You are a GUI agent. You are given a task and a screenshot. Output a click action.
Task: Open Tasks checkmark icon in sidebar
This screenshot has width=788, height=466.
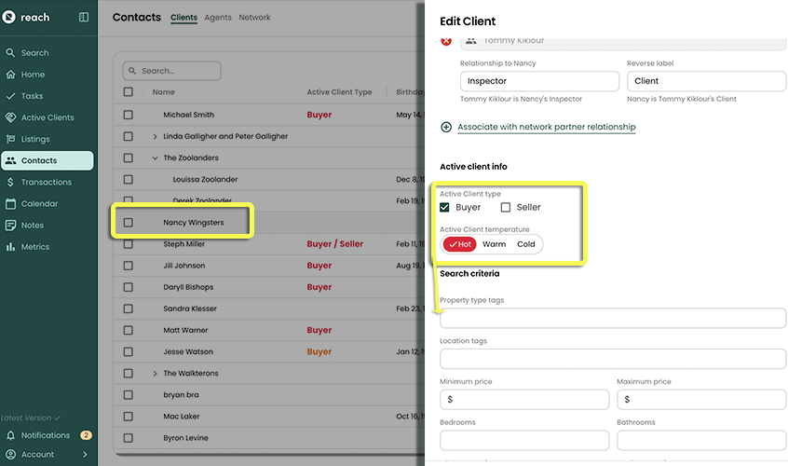coord(11,96)
